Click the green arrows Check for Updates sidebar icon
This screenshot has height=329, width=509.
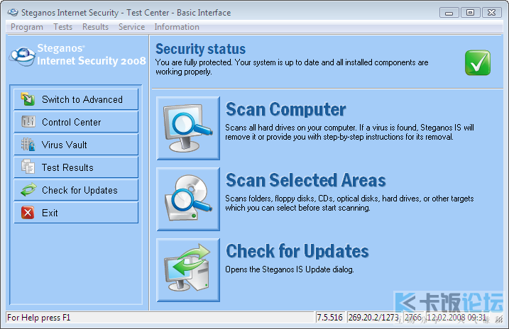pyautogui.click(x=28, y=189)
